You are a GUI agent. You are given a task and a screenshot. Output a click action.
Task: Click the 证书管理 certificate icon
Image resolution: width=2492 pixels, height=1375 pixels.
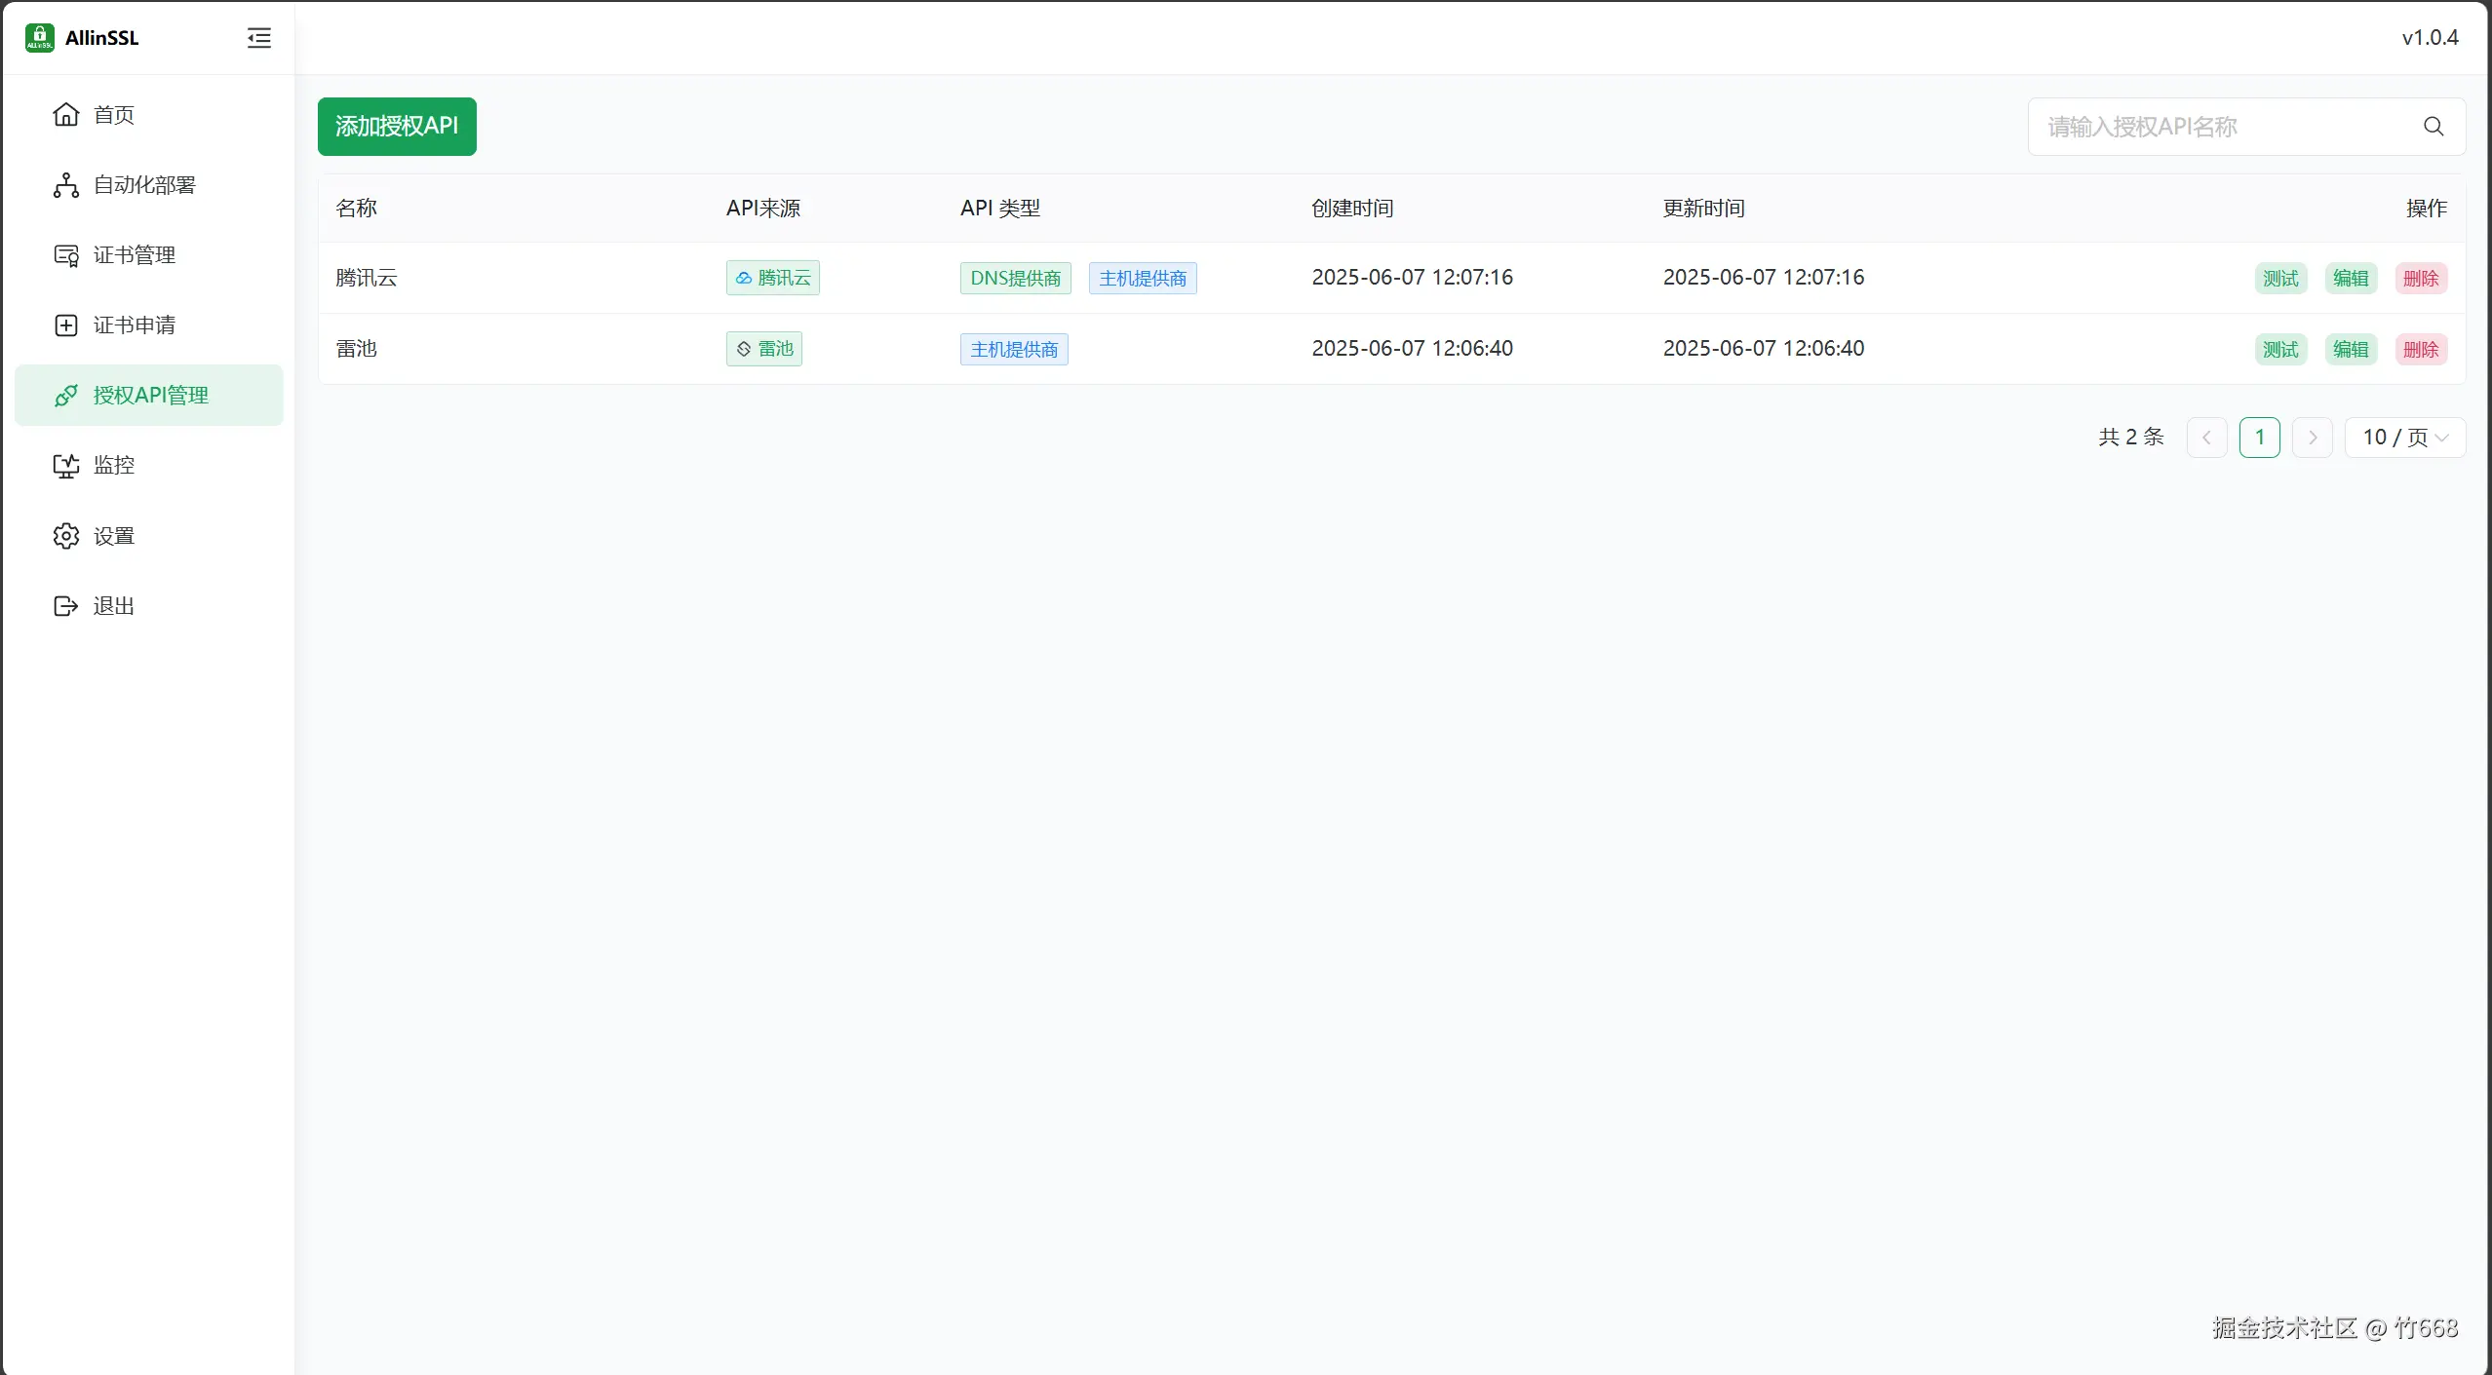[x=66, y=255]
